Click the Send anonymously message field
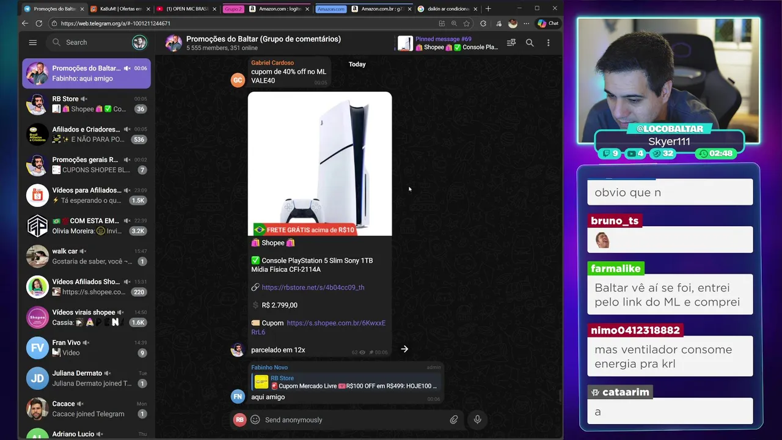The width and height of the screenshot is (782, 440). [x=354, y=420]
